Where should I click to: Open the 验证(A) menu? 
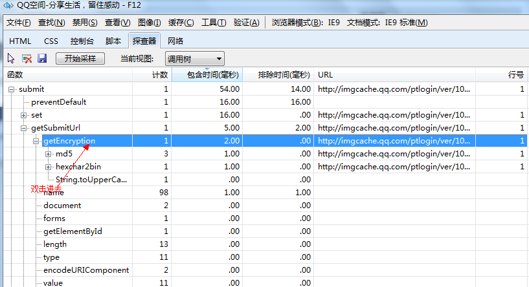pos(246,23)
